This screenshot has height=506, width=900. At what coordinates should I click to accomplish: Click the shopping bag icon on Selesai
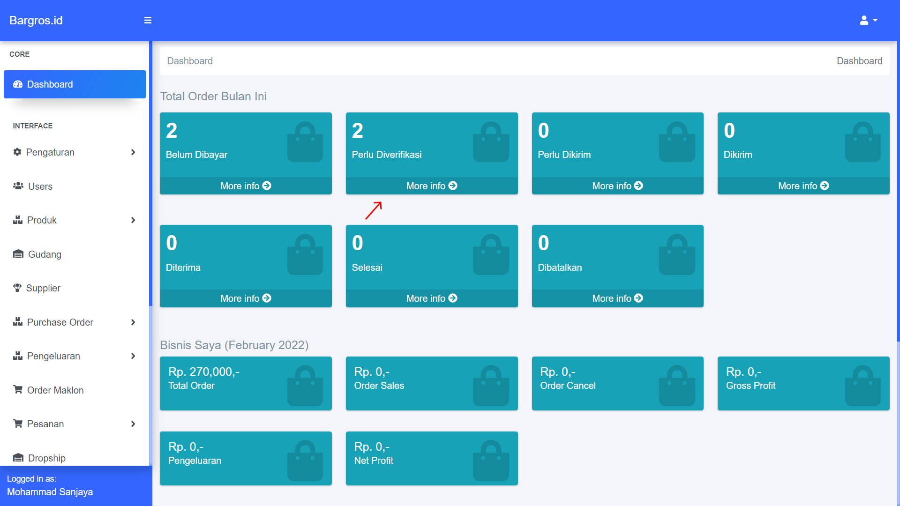pos(491,254)
